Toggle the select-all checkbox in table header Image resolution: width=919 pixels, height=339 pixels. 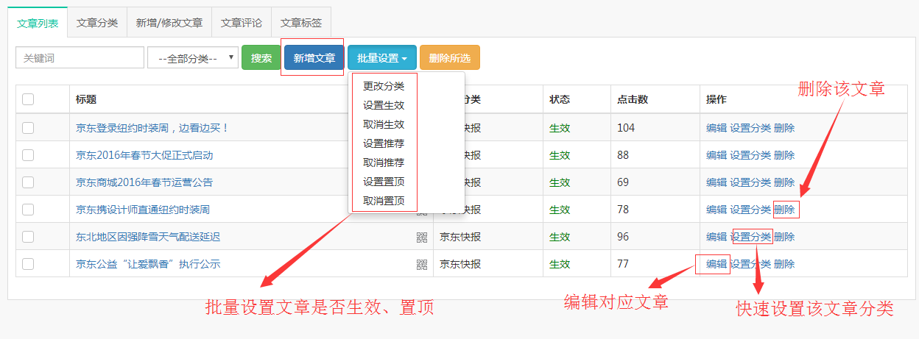point(28,99)
